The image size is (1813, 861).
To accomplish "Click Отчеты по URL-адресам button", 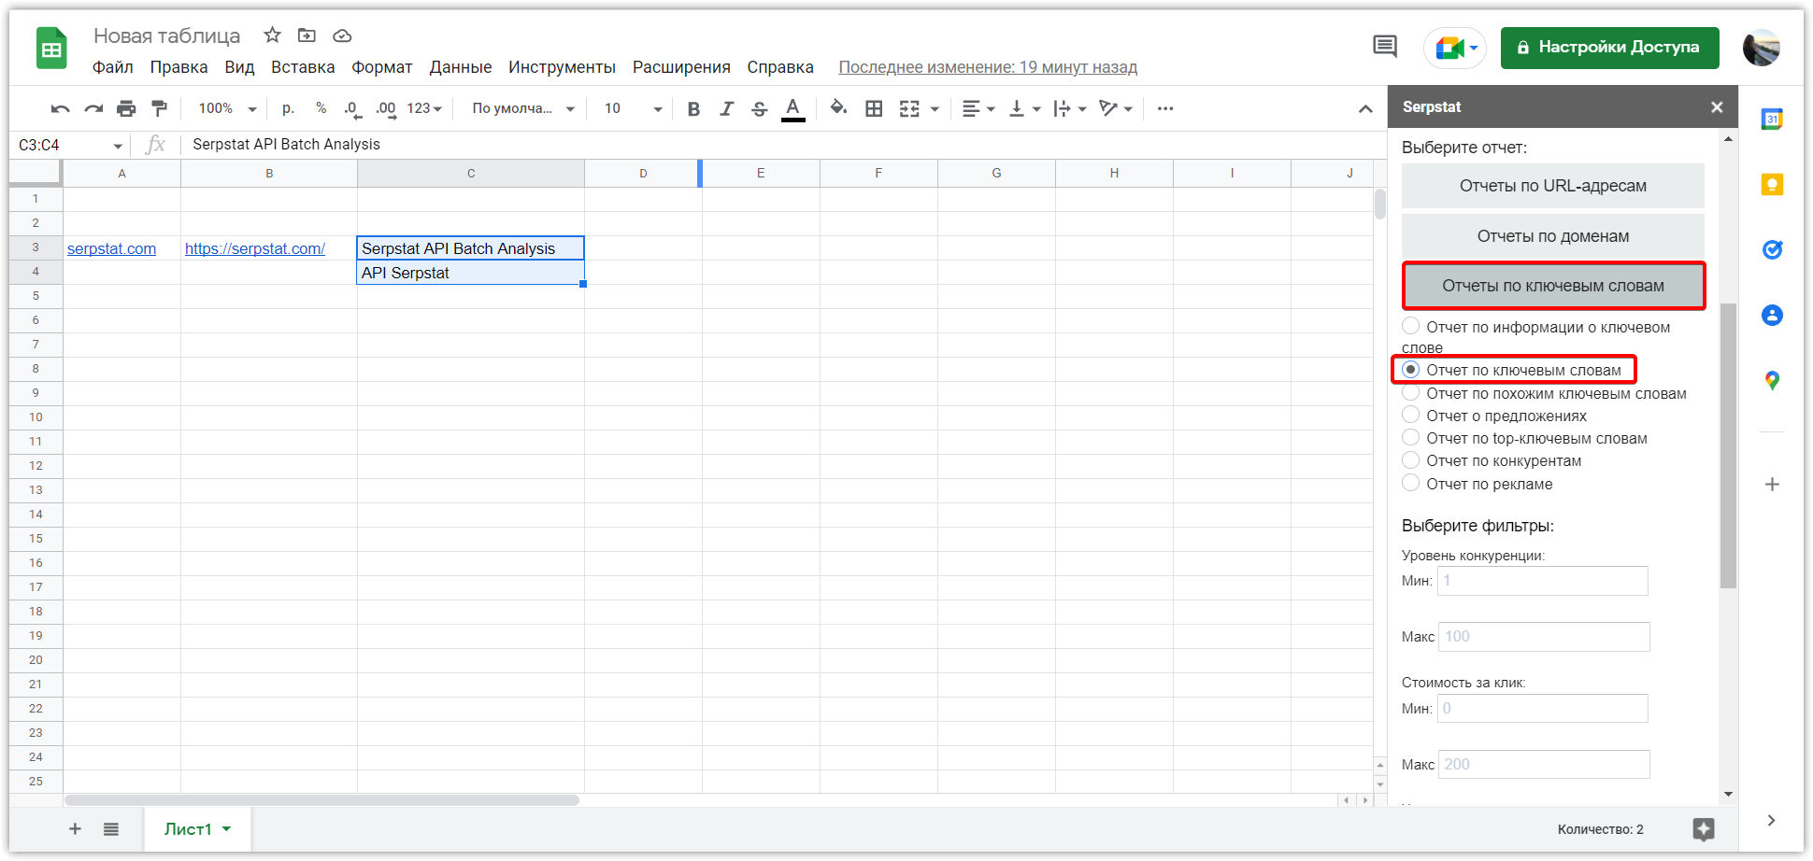I will [1553, 186].
